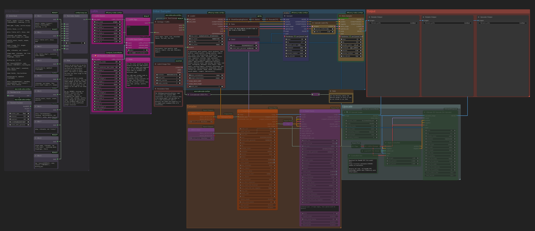This screenshot has height=231, width=535.
Task: Collapse the ControlNet Info node dot
Action: click(349, 156)
